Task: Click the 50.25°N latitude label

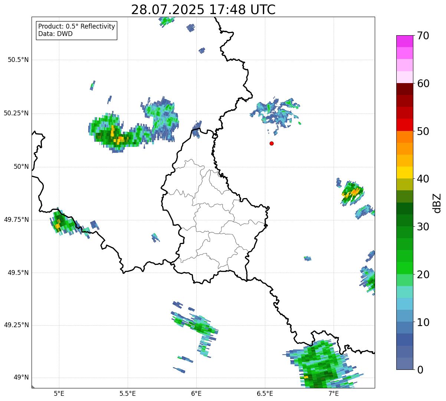Action: [16, 113]
